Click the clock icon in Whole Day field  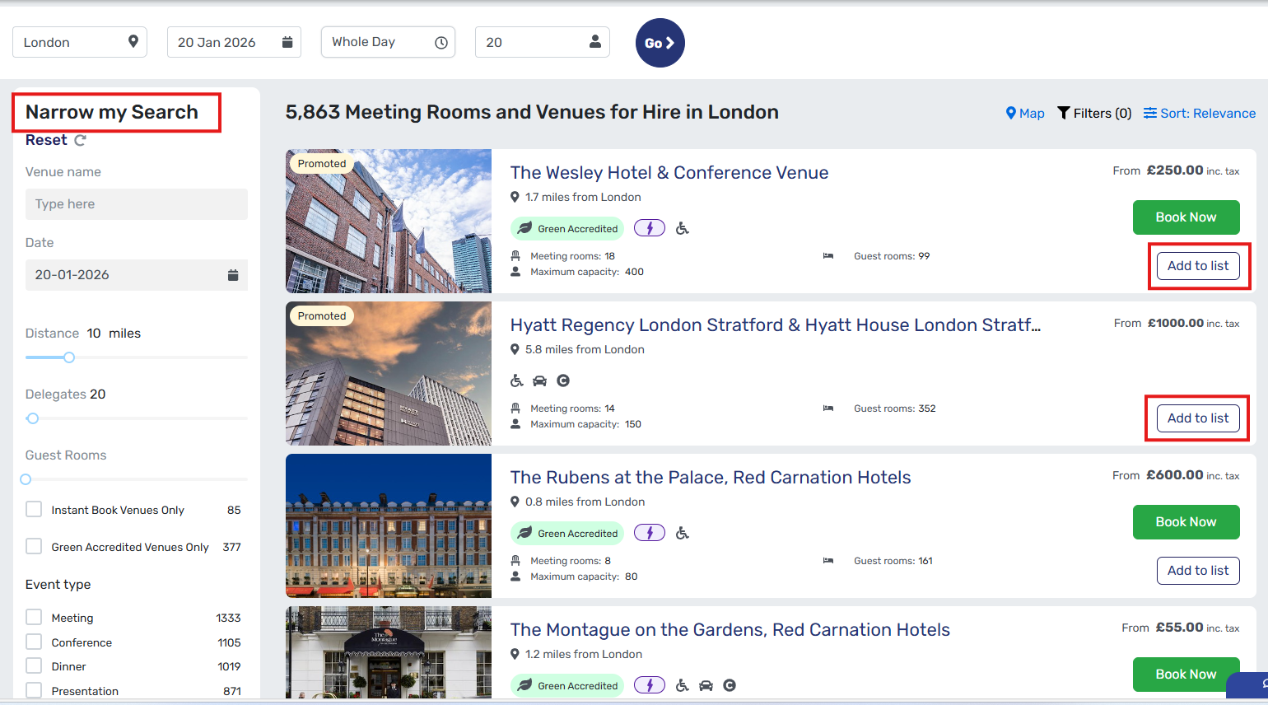pos(441,42)
